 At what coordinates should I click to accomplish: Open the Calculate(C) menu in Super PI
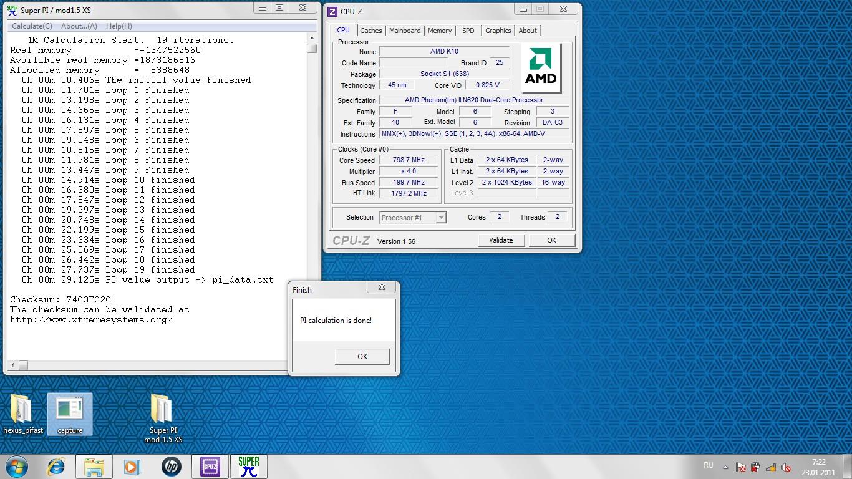32,26
